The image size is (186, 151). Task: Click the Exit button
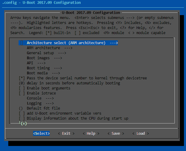pyautogui.click(x=66, y=134)
